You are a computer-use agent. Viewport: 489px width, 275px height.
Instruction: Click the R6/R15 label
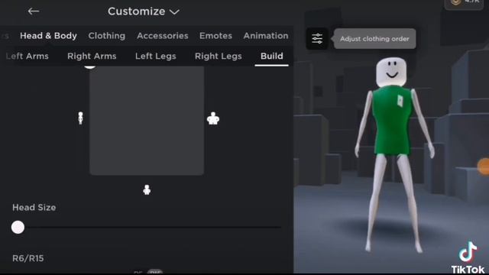tap(28, 258)
